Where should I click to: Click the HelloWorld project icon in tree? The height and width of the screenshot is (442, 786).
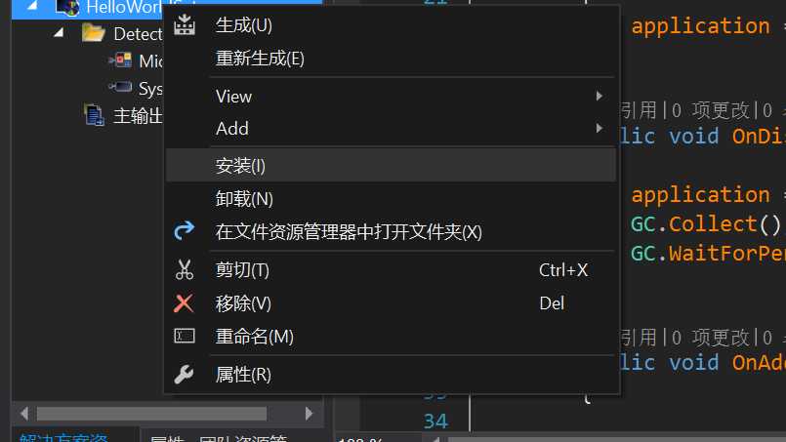(x=67, y=7)
